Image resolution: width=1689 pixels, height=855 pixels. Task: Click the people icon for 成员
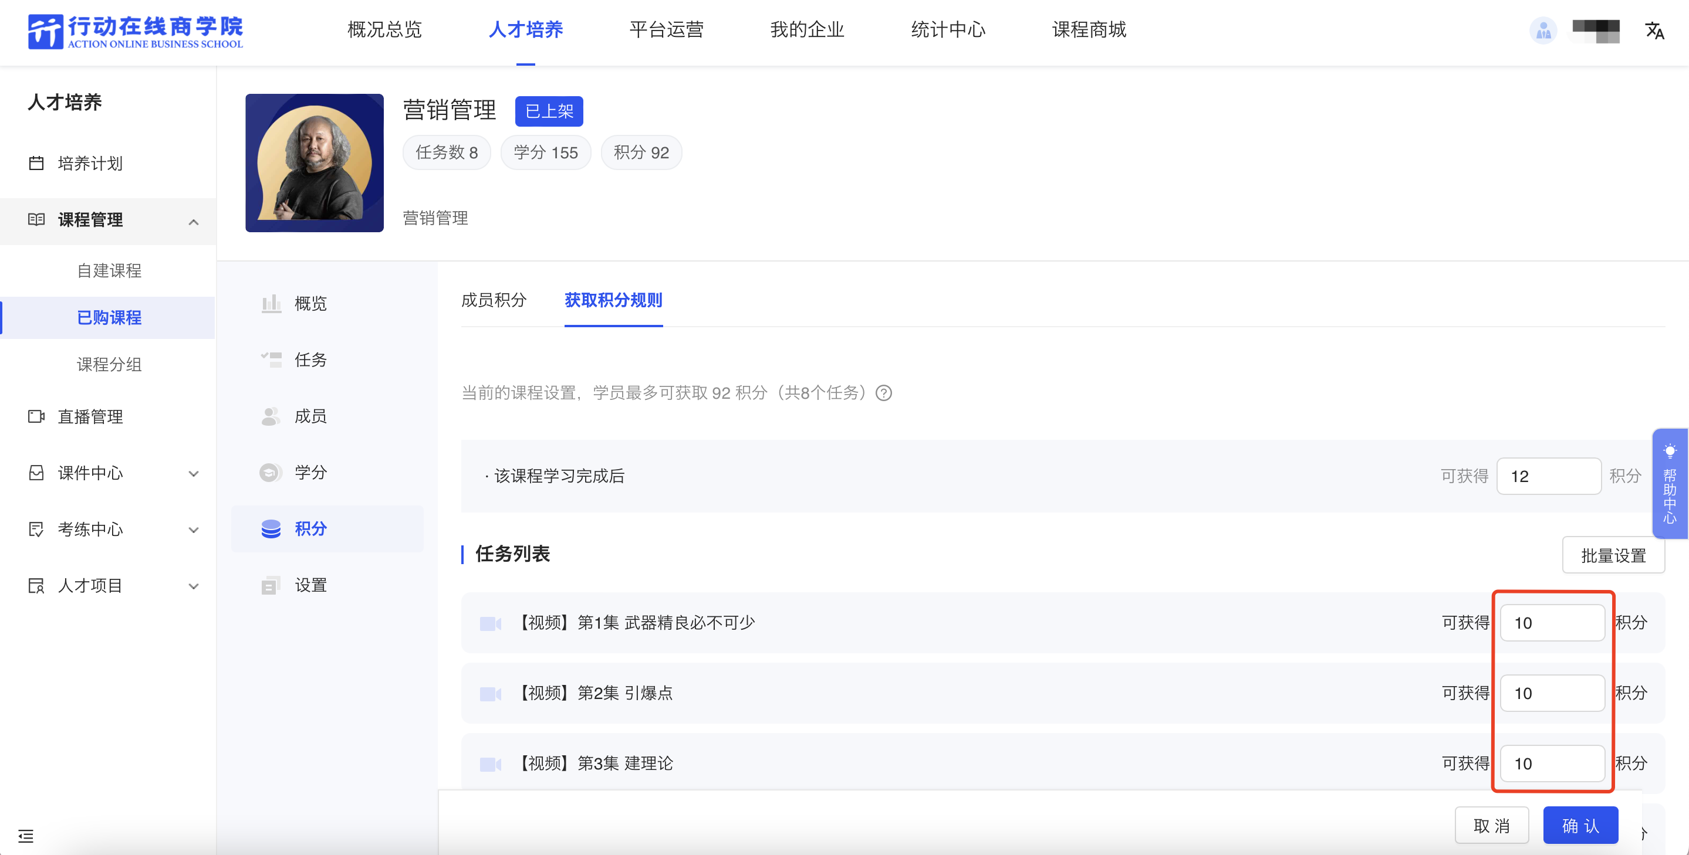271,416
